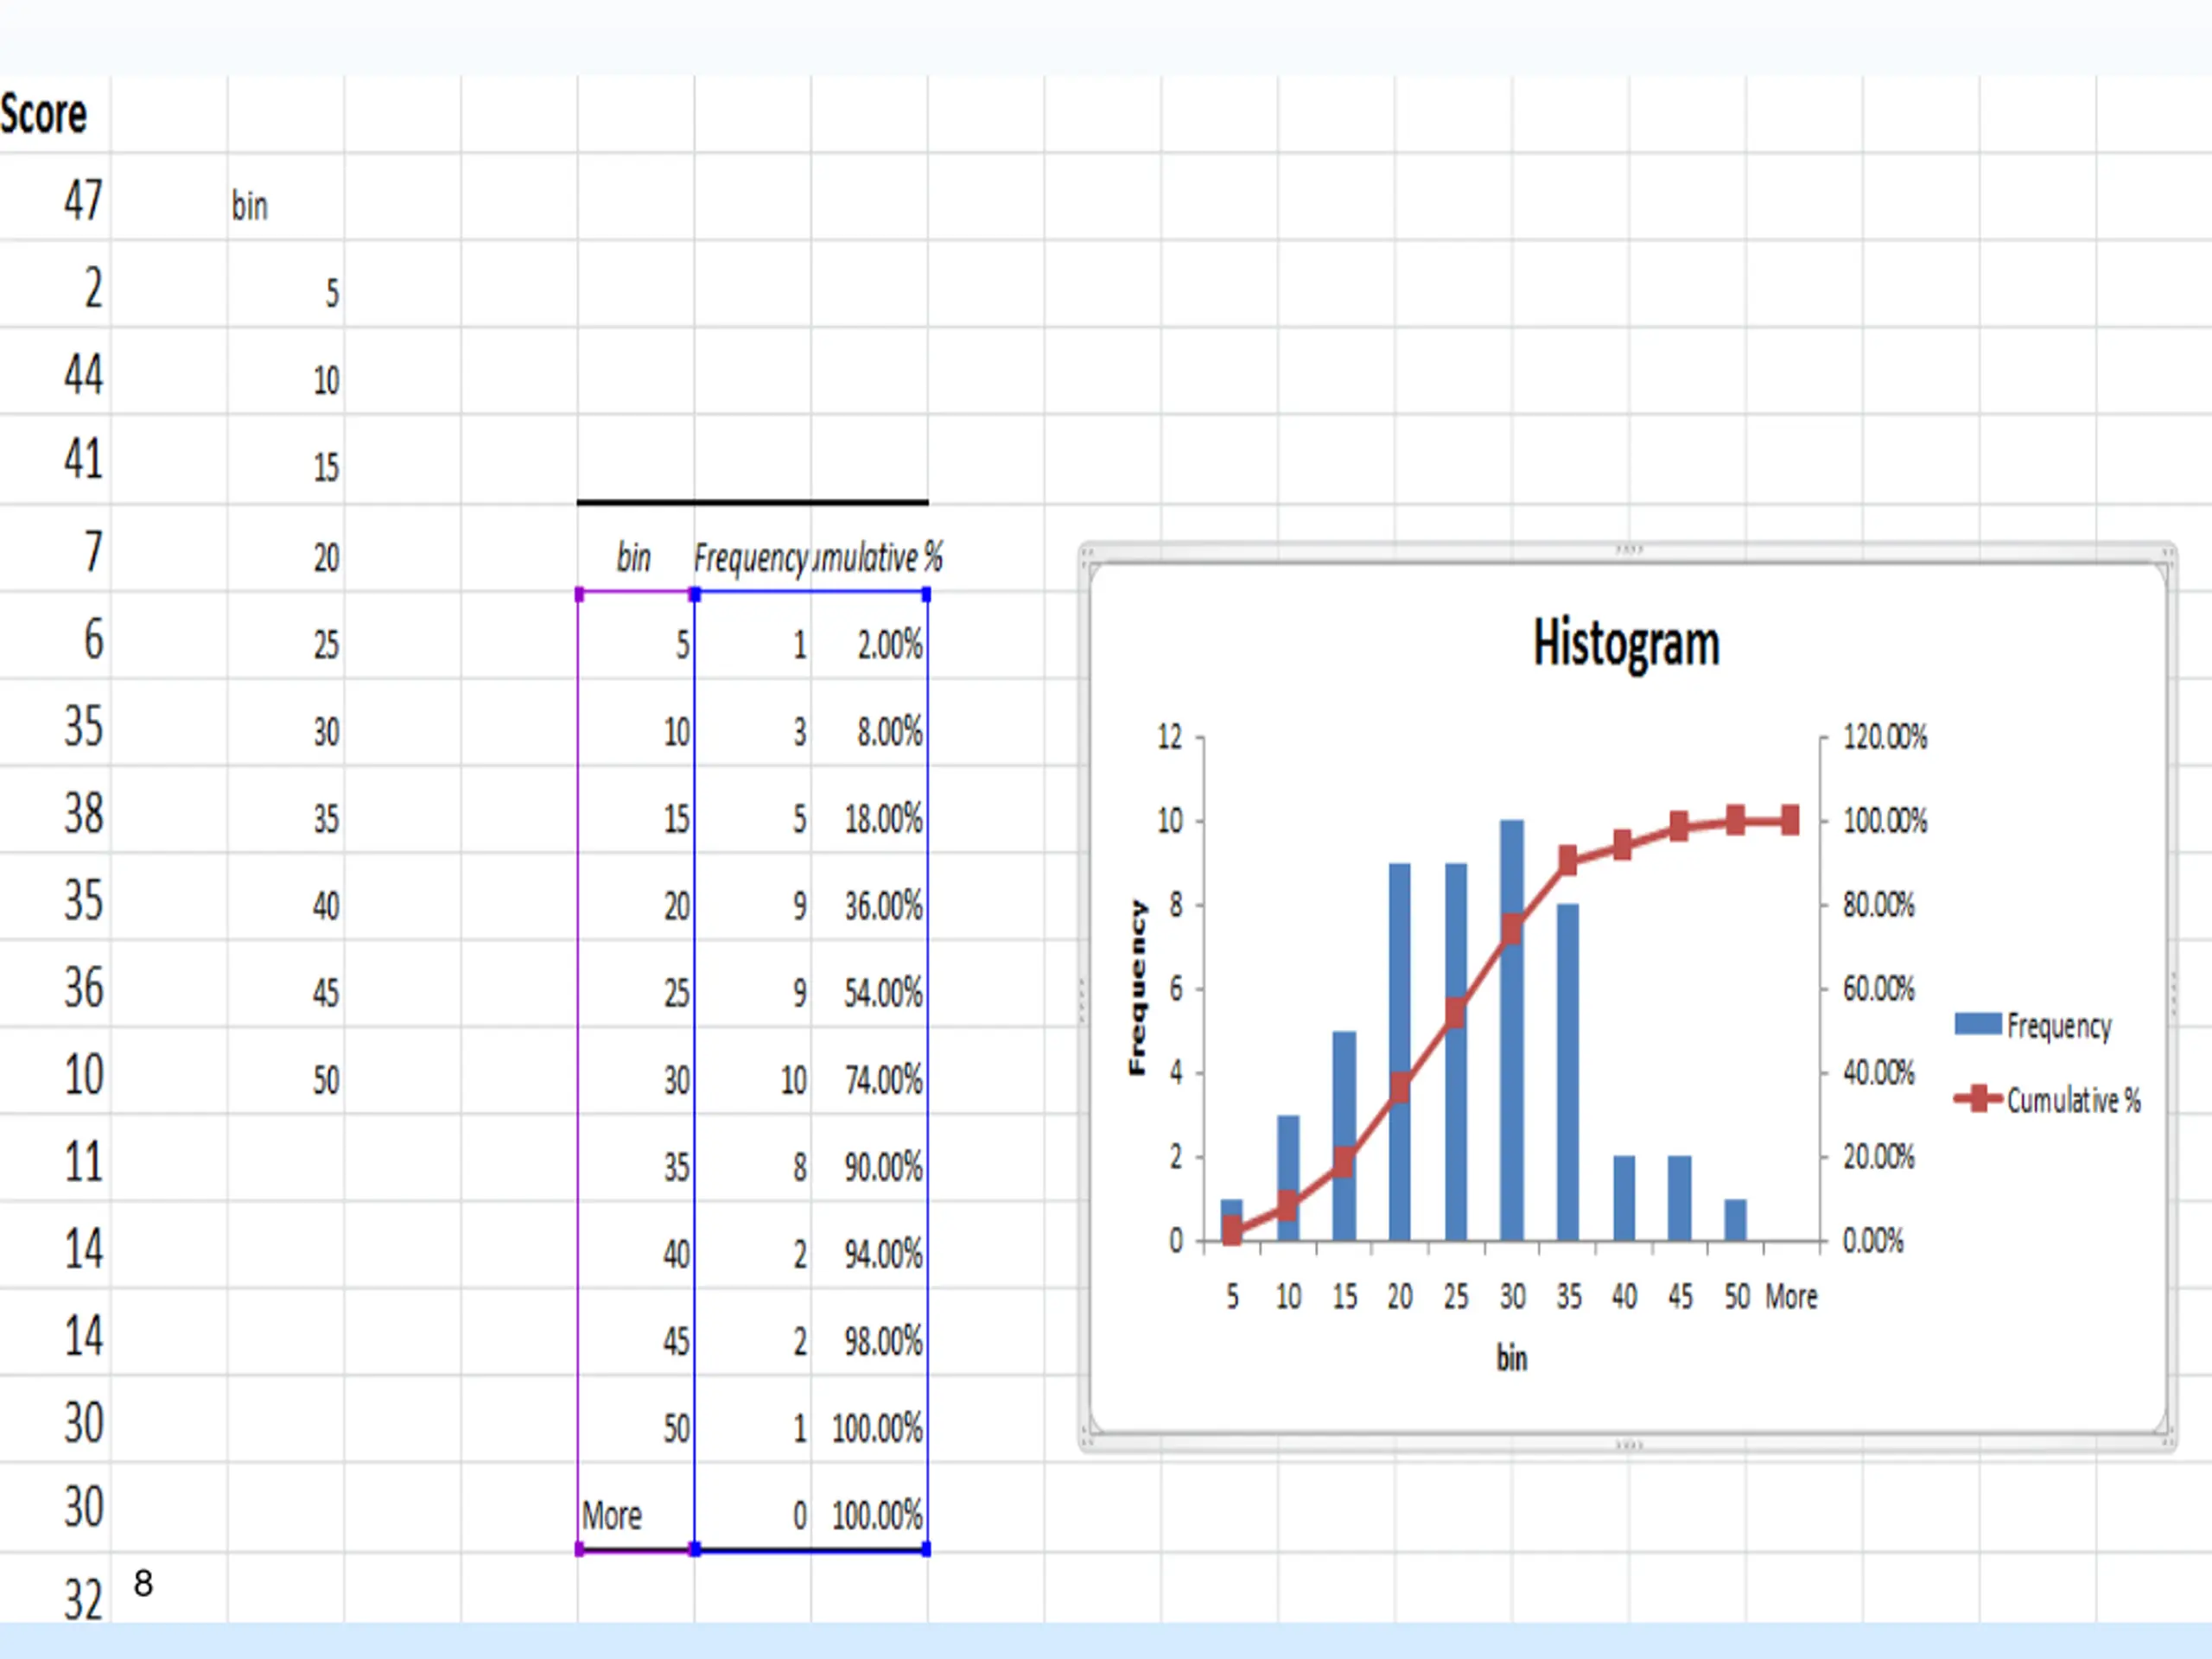Select the Score cell containing 41
2212x1659 pixels.
(x=55, y=459)
